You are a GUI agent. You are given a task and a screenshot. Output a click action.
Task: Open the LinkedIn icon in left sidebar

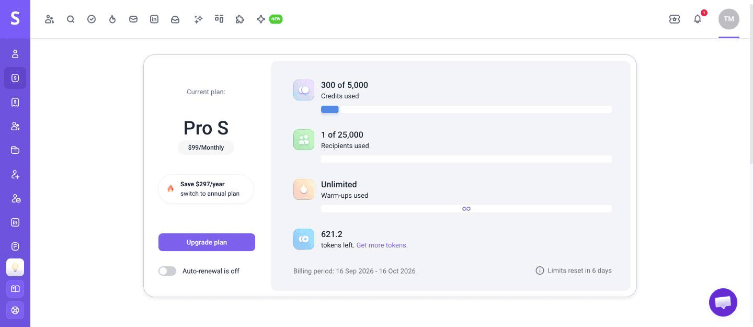click(x=15, y=222)
